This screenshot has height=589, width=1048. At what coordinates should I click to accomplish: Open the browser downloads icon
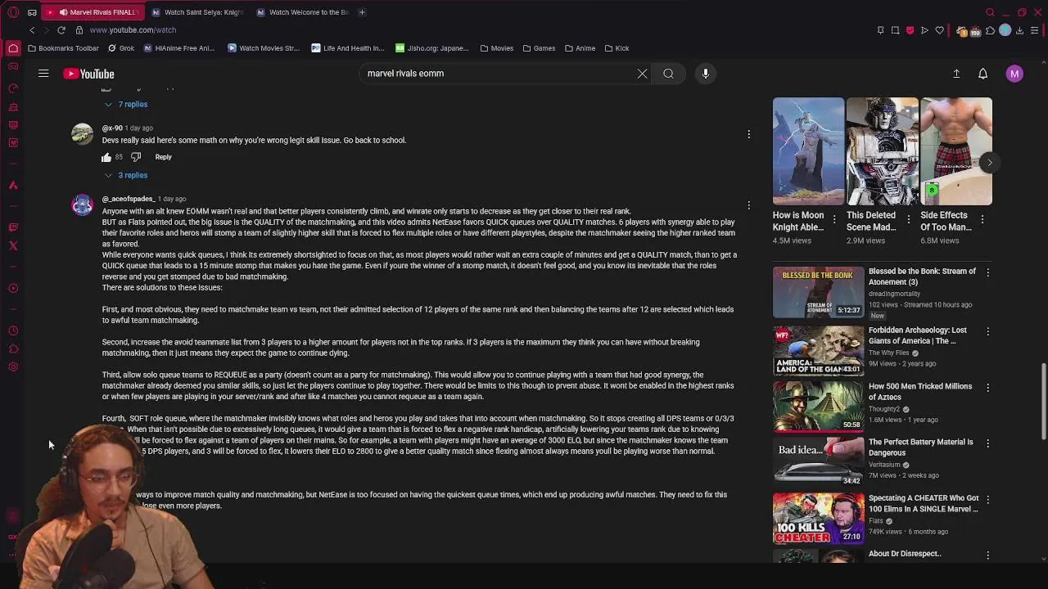pyautogui.click(x=1019, y=30)
